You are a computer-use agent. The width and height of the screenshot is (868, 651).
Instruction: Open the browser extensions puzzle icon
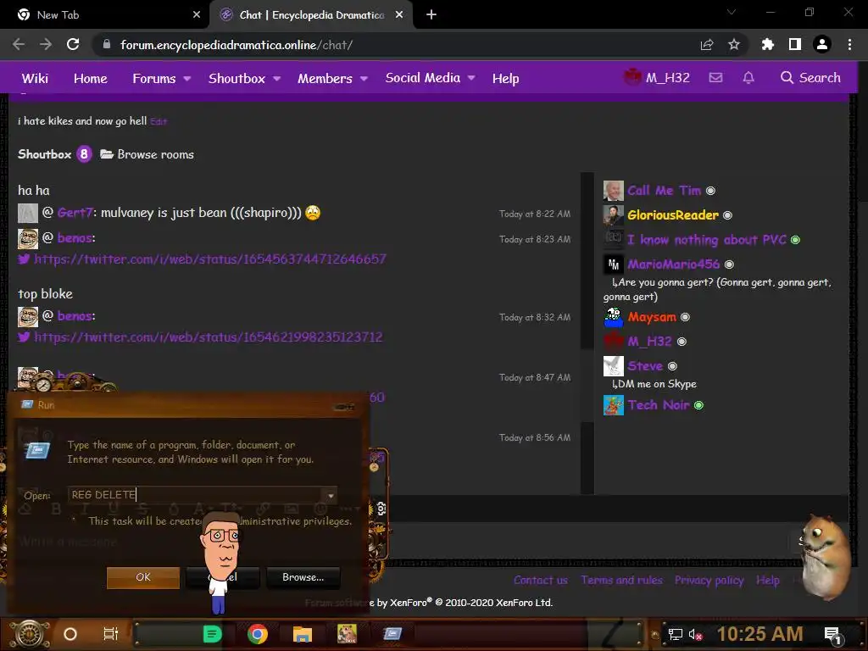[x=768, y=44]
